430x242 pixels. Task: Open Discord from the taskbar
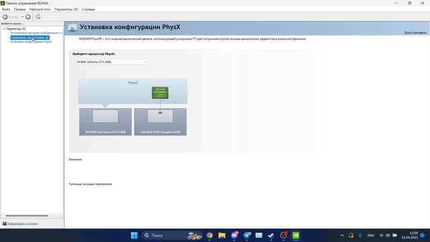pos(234,235)
